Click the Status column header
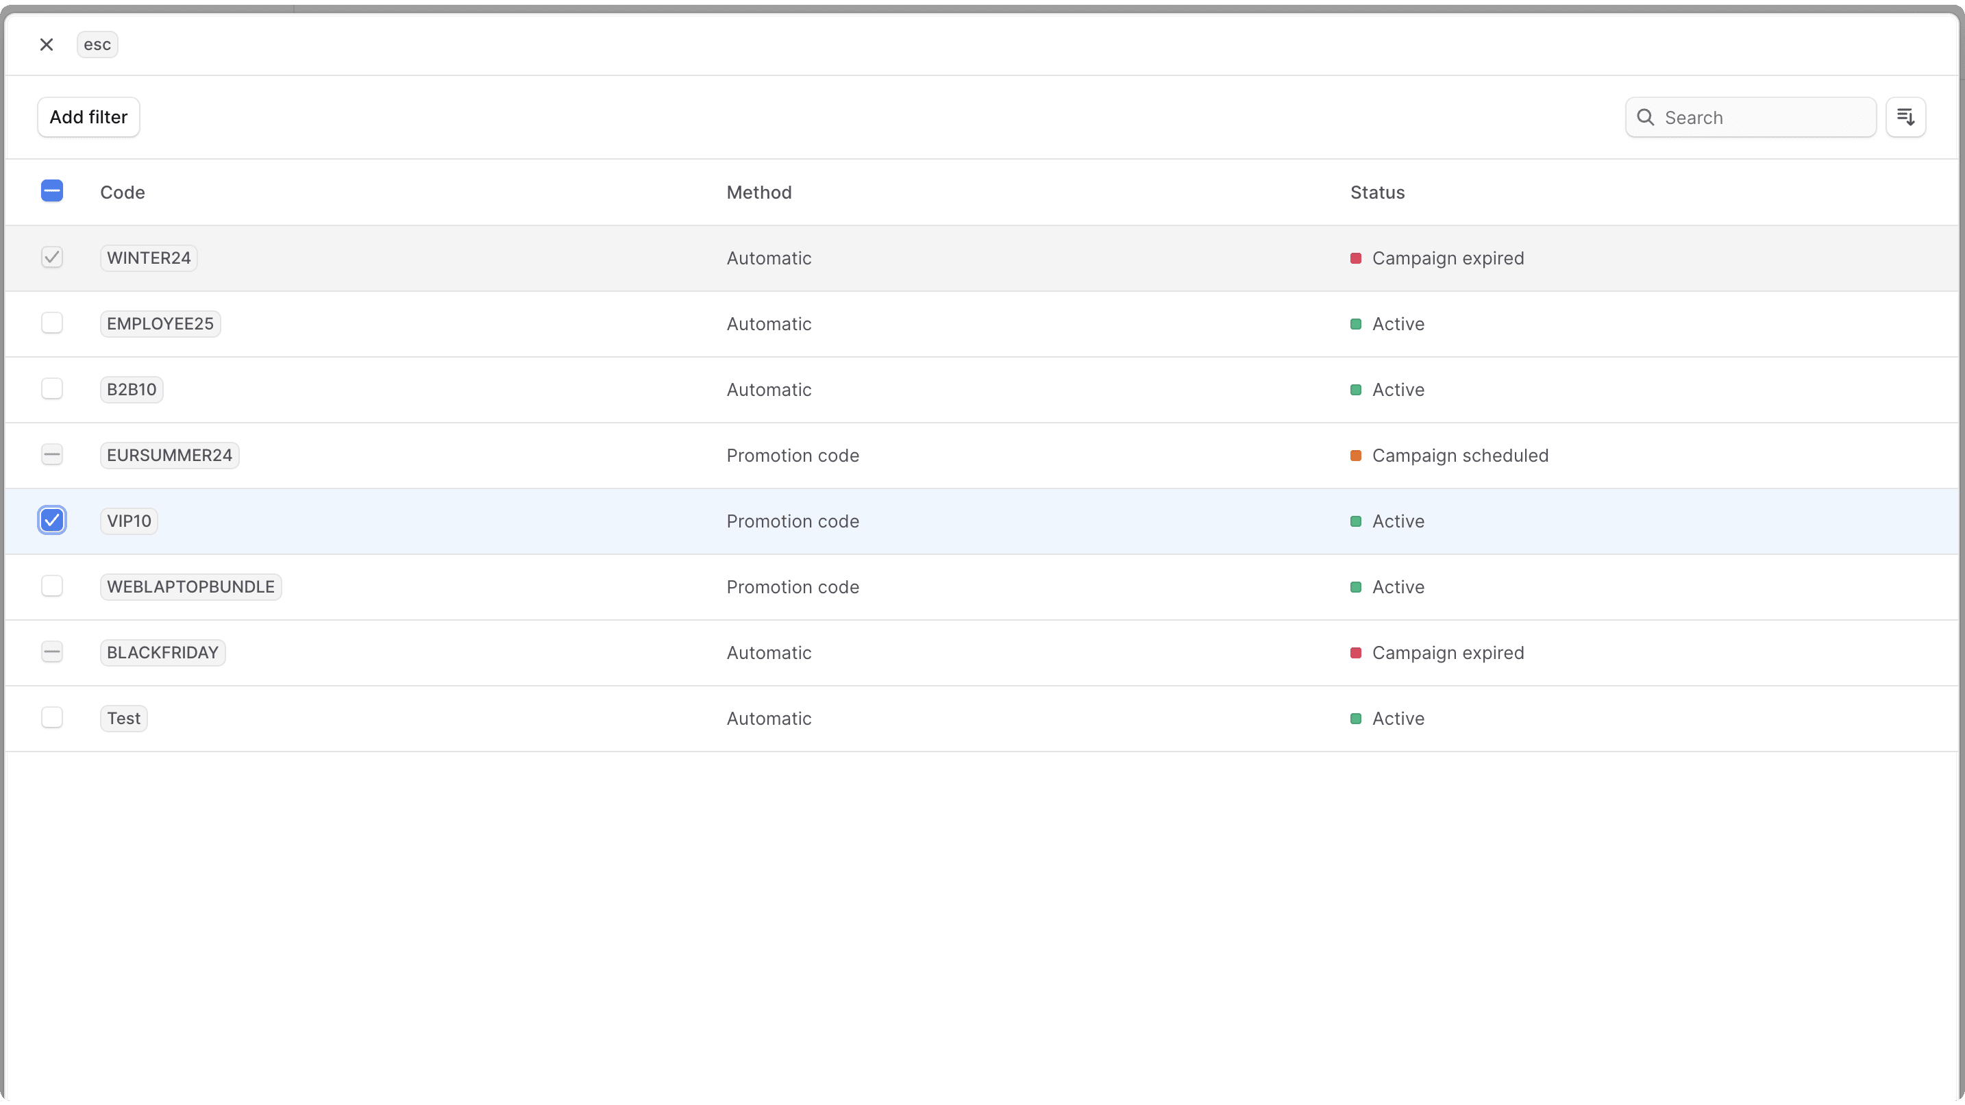Image resolution: width=1965 pixels, height=1105 pixels. pos(1377,193)
